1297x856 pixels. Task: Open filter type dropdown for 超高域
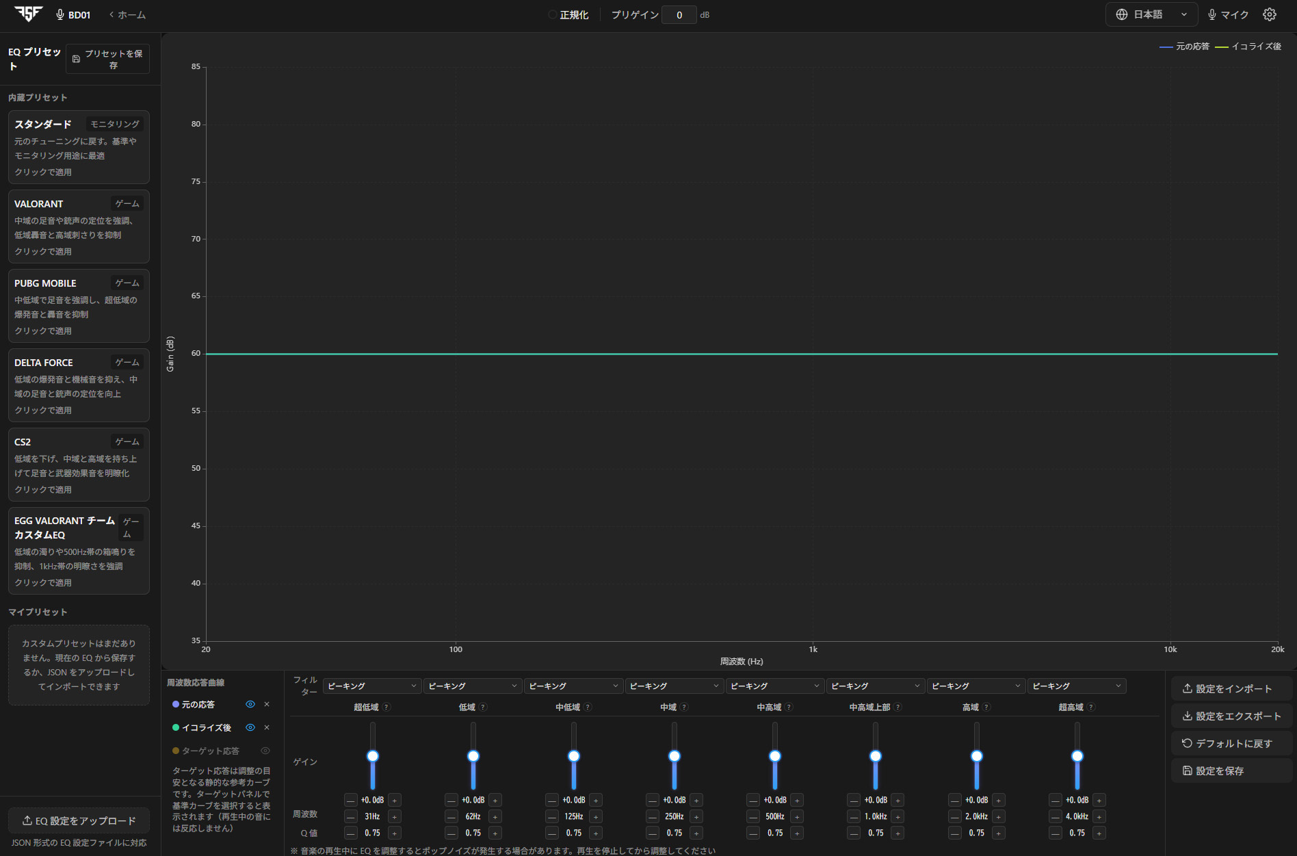pyautogui.click(x=1077, y=686)
